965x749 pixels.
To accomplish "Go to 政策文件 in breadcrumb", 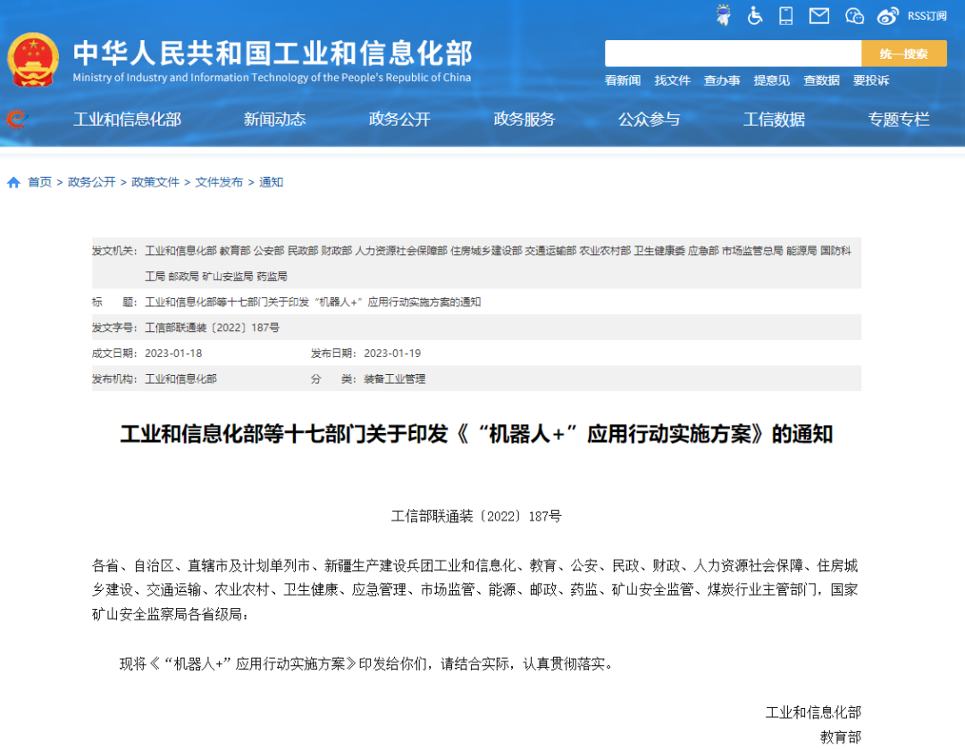I will coord(155,182).
